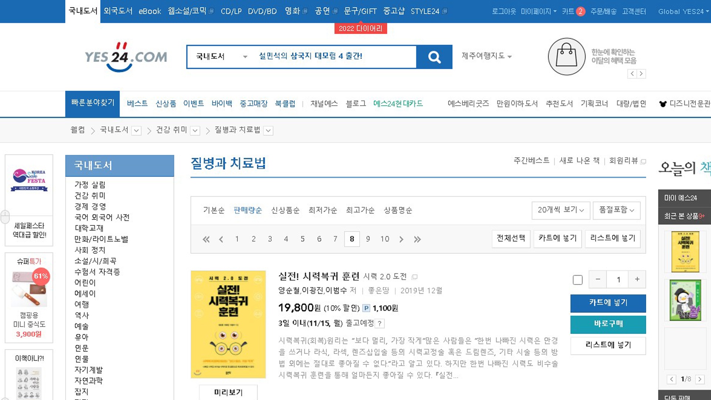Click 리스트에 넣기 below 바로구매

pos(608,346)
